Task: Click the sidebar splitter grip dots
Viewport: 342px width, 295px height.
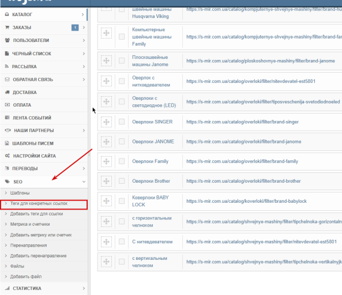Action: pos(89,154)
